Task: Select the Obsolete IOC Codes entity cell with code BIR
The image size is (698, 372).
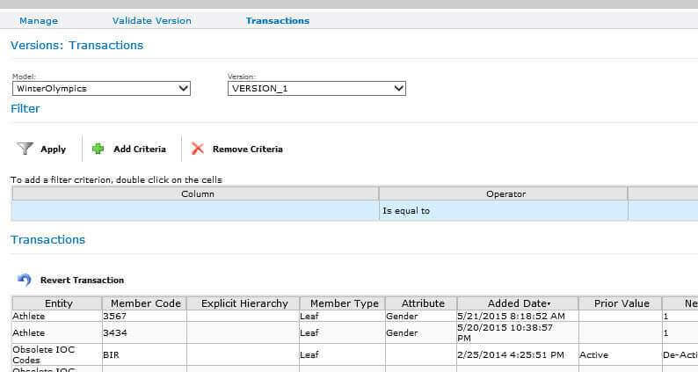Action: click(x=57, y=354)
